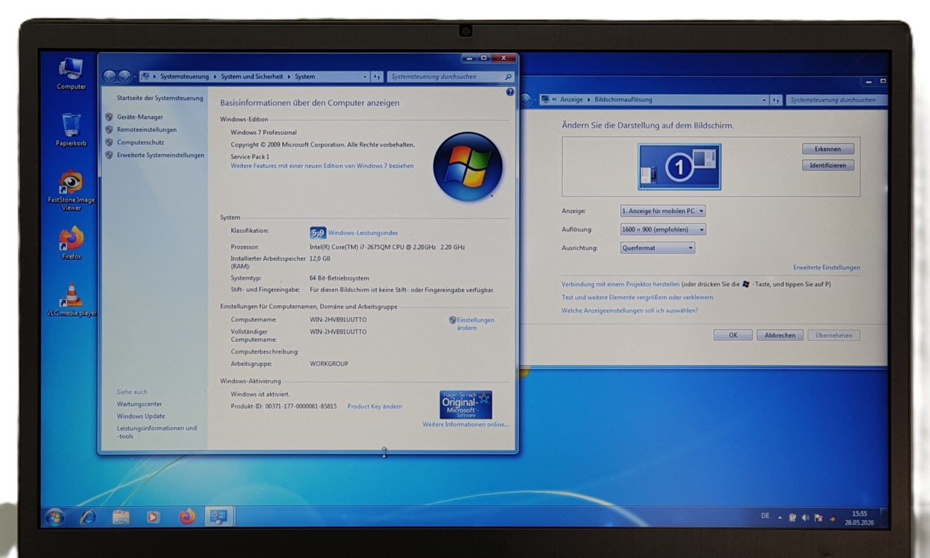Click the System breadcrumb segment
The height and width of the screenshot is (558, 930).
305,77
